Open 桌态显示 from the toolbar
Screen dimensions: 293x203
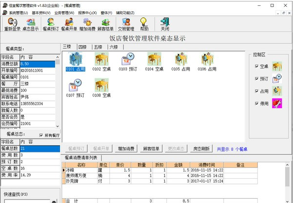[31, 24]
